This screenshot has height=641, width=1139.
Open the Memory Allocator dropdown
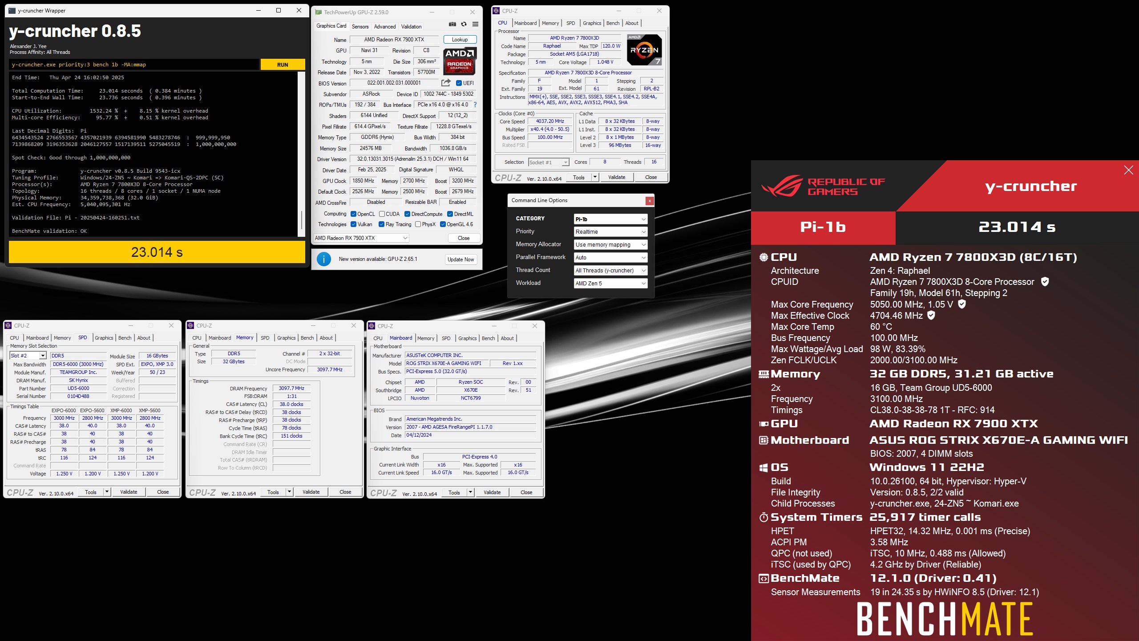point(610,245)
